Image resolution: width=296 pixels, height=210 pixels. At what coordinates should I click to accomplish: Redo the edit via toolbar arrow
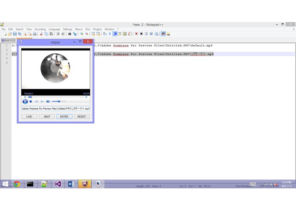[63, 34]
